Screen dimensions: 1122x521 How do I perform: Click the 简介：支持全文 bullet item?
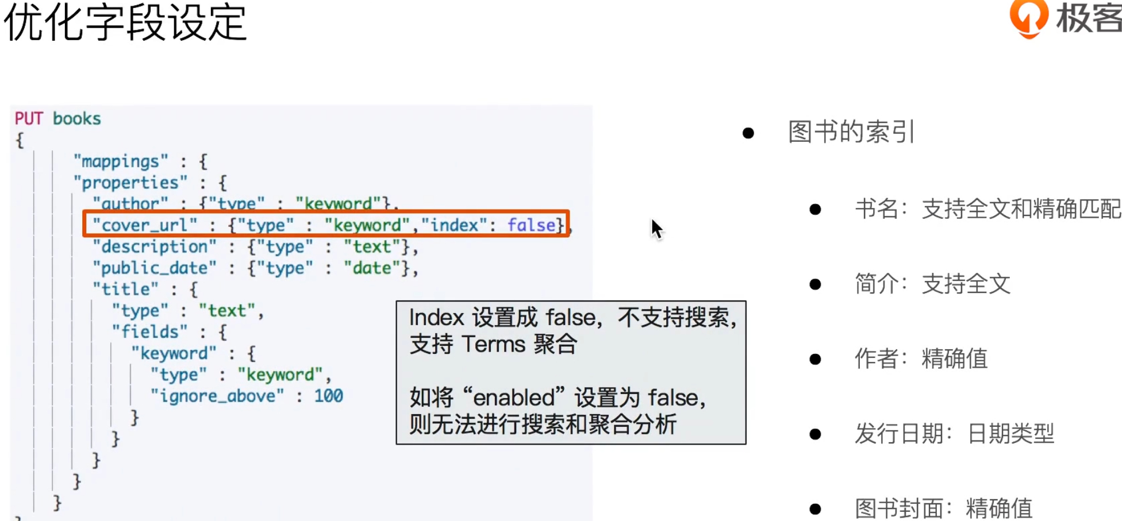(932, 284)
